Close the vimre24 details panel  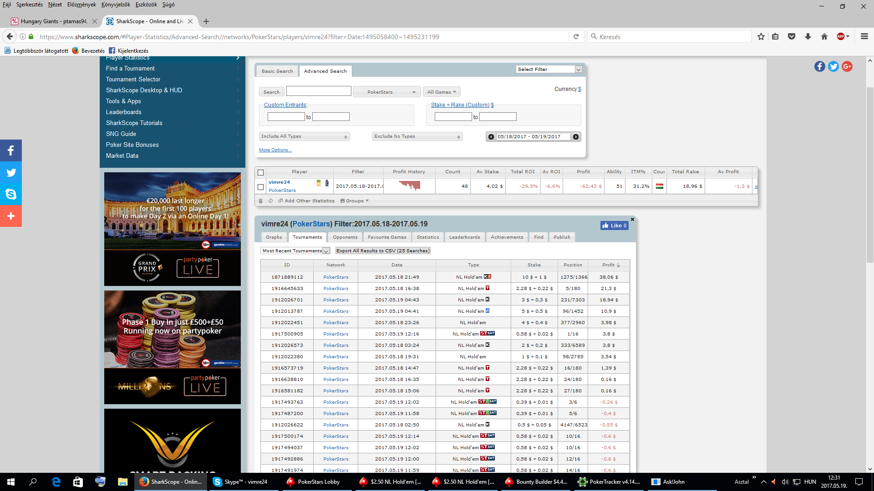632,220
